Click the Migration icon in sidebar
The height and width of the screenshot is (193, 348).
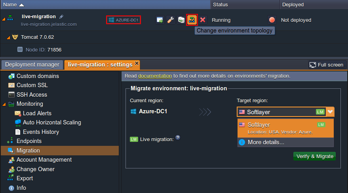pos(11,151)
